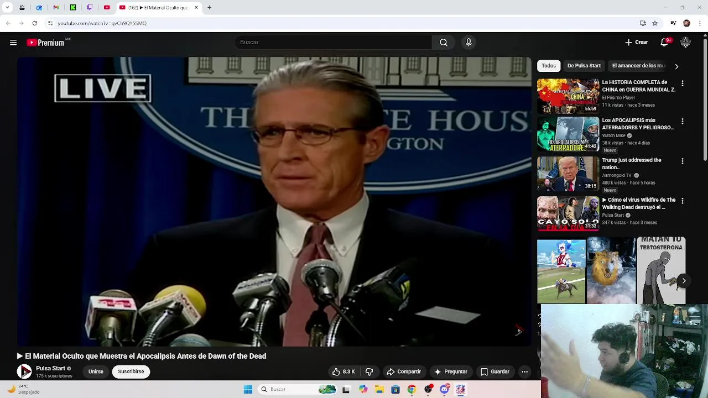
Task: Switch to the Twitch tab
Action: click(x=90, y=8)
